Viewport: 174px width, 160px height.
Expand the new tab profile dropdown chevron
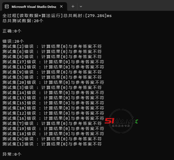81,6
